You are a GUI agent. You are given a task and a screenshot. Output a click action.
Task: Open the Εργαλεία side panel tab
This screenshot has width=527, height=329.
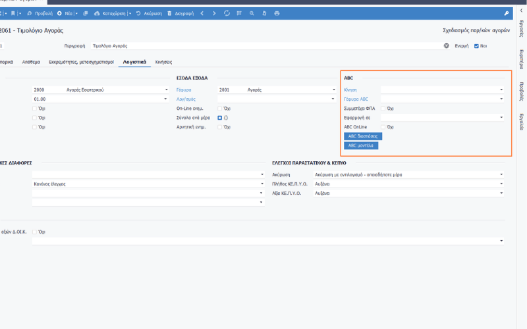[x=522, y=122]
